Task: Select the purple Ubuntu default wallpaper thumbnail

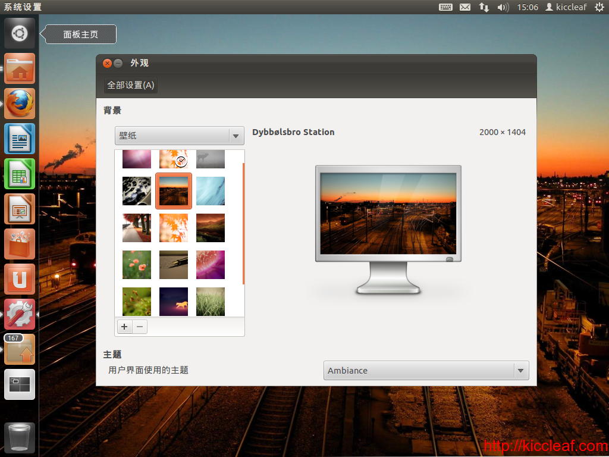Action: click(x=137, y=159)
